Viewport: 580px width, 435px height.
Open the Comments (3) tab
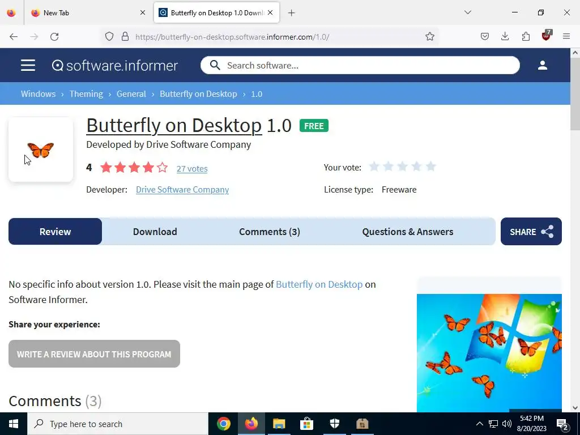[269, 232]
